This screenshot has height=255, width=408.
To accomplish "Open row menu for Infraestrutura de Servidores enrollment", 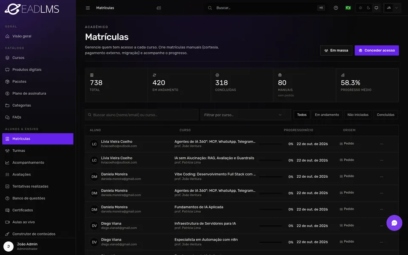I will coord(382,226).
